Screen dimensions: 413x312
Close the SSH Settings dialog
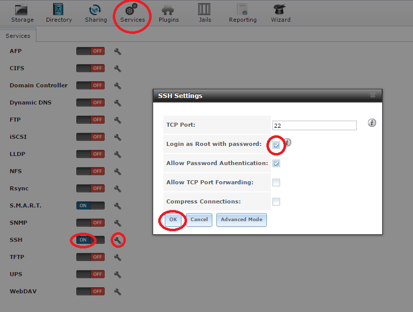(373, 95)
